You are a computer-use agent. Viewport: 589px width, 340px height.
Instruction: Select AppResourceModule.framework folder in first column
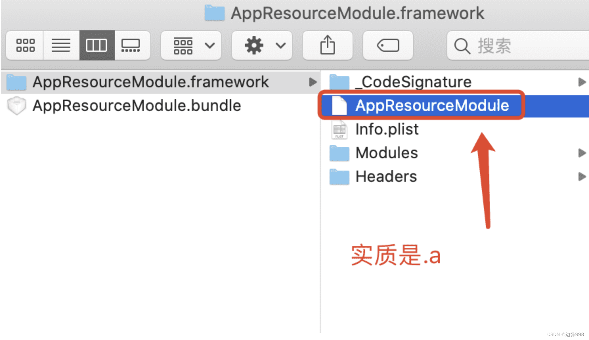click(x=150, y=82)
